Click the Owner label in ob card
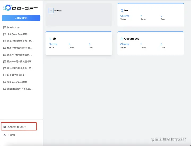 [x=72, y=47]
